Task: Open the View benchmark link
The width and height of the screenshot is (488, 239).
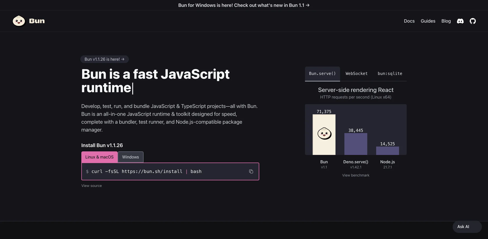Action: click(356, 175)
